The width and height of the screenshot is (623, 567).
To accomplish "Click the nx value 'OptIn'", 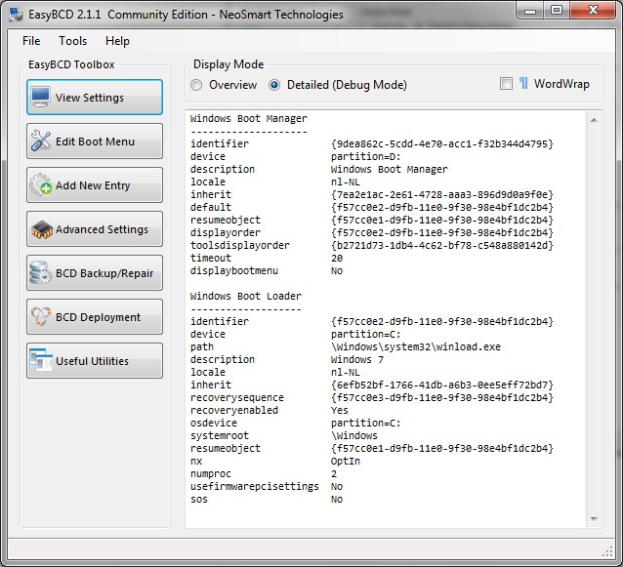I will (346, 461).
